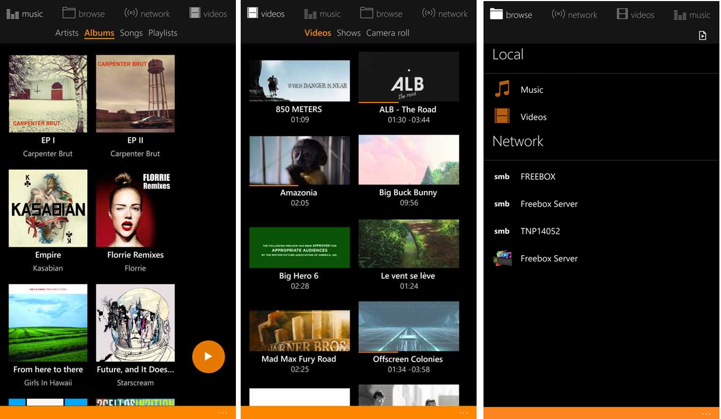
Task: Open the network tab in left screen header
Action: tap(147, 13)
